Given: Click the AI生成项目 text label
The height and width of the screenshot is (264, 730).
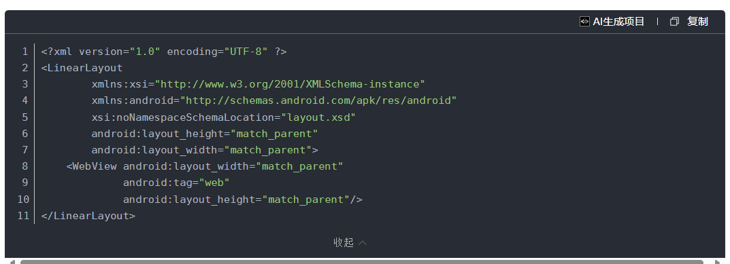Looking at the screenshot, I should (618, 22).
